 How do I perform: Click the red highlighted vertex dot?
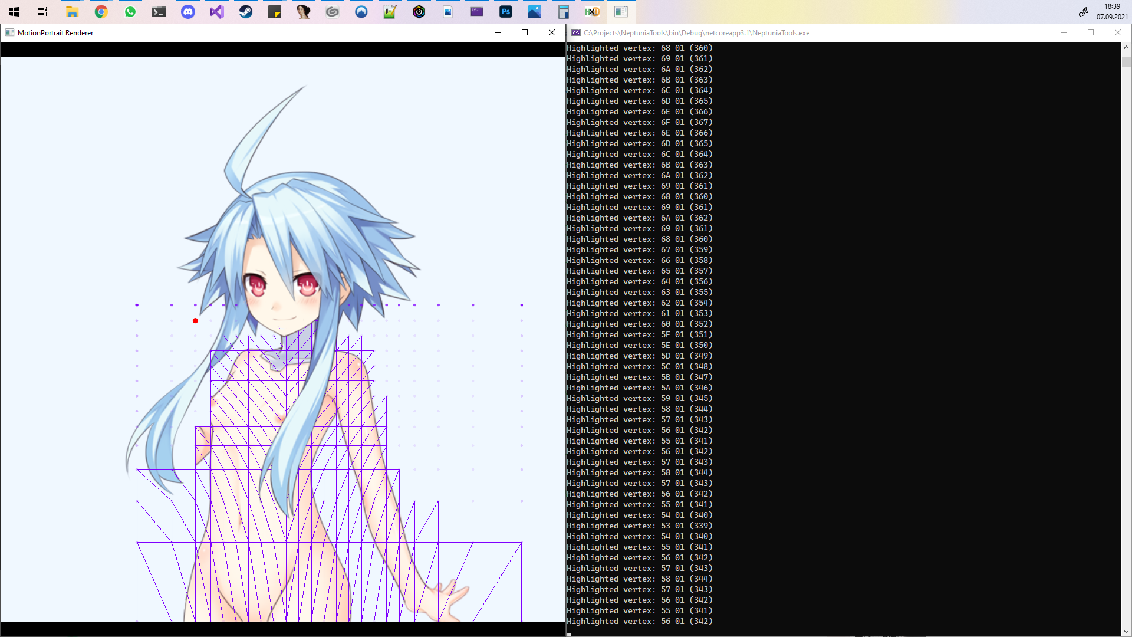coord(195,321)
